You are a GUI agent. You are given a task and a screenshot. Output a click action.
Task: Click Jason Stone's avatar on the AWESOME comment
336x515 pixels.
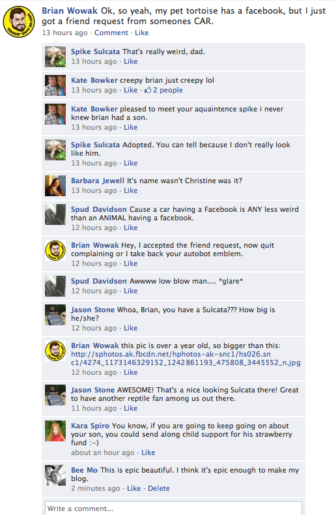tap(55, 395)
